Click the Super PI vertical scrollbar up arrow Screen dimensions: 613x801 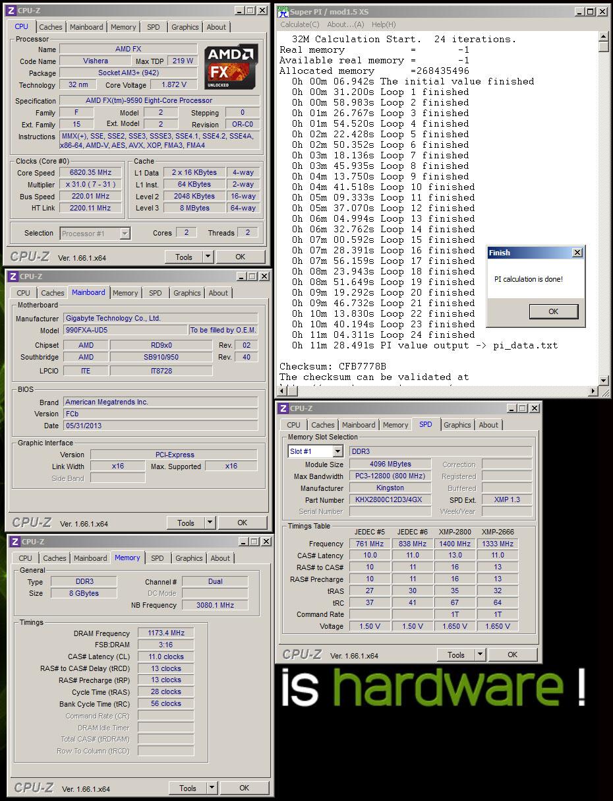[x=604, y=37]
